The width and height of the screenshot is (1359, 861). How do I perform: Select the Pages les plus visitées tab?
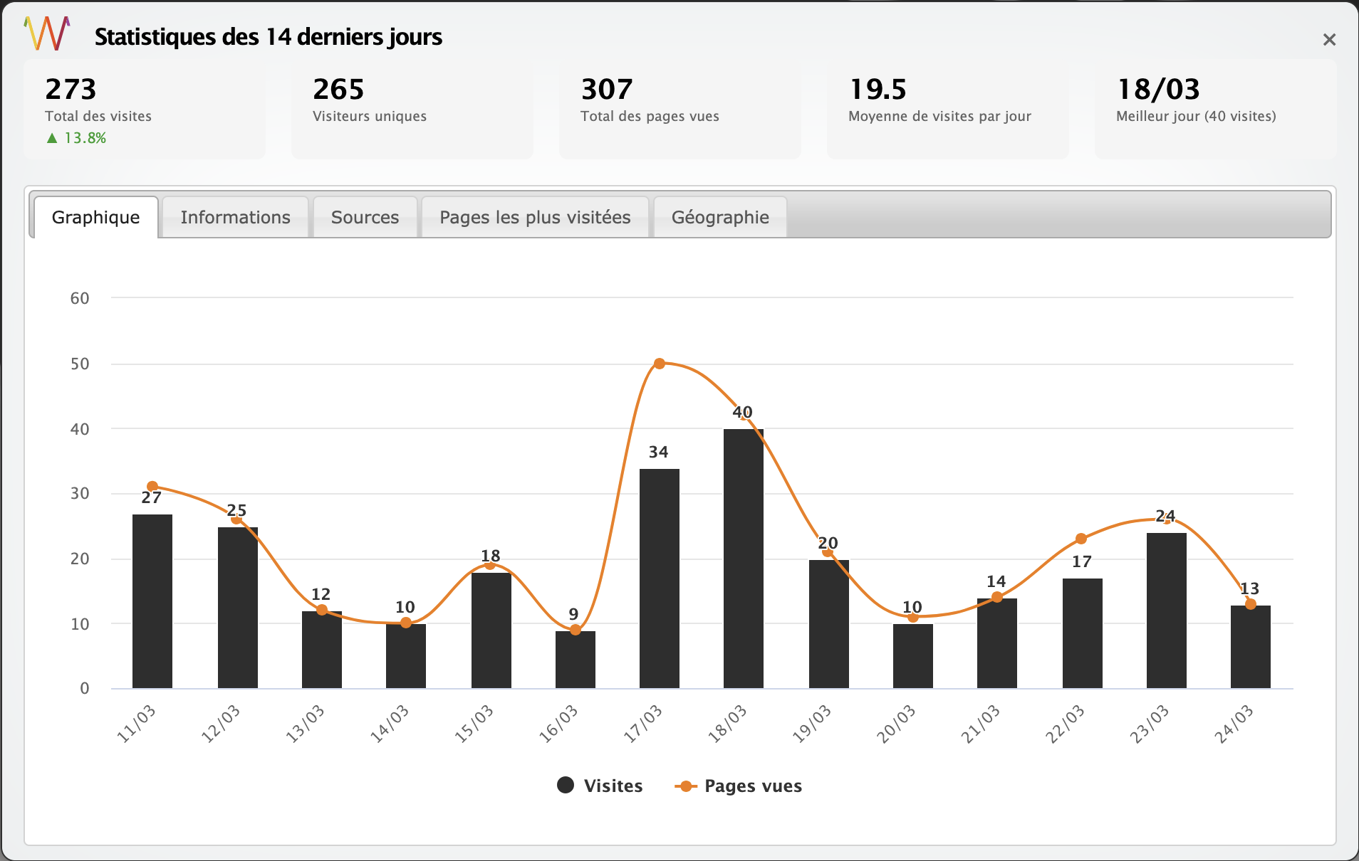[x=535, y=217]
